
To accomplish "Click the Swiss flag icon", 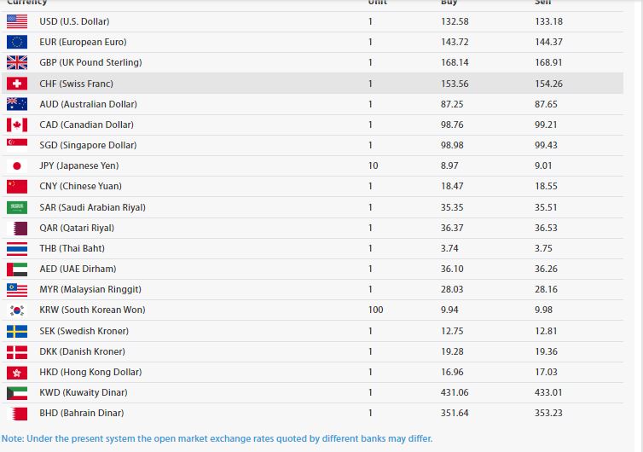I will (x=17, y=84).
